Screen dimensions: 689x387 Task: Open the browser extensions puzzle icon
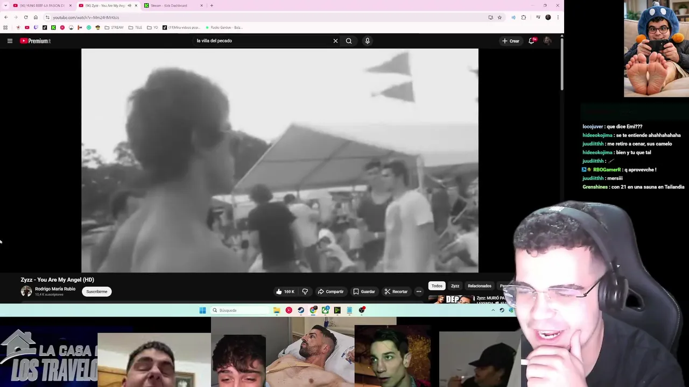click(x=523, y=17)
